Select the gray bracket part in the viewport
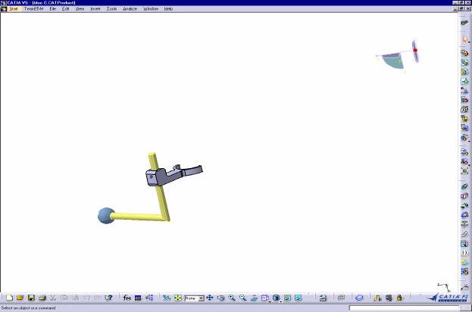Image resolution: width=472 pixels, height=312 pixels. 161,176
